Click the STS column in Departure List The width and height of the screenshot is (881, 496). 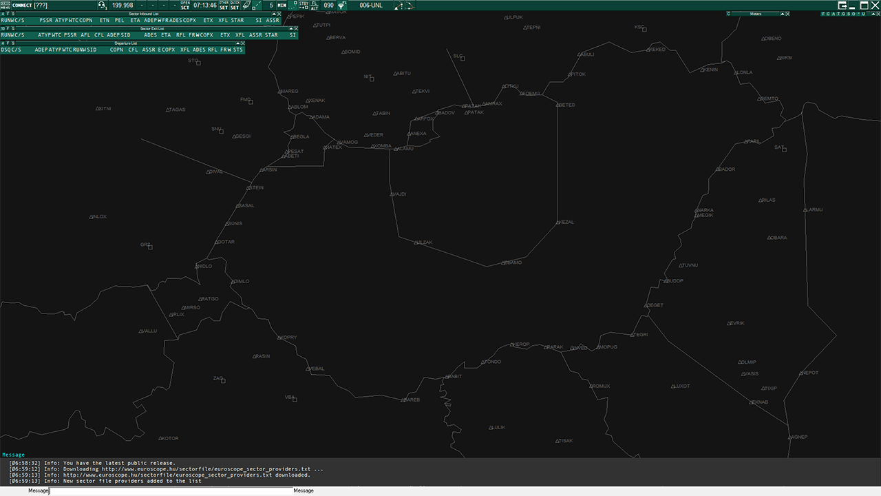238,50
